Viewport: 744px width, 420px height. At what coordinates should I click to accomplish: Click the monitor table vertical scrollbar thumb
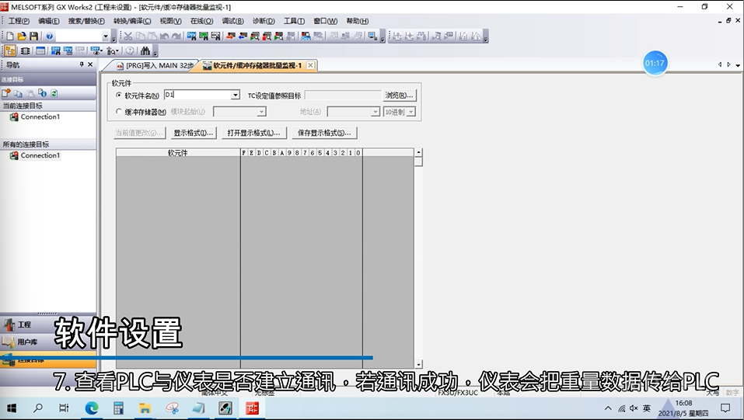tap(418, 161)
